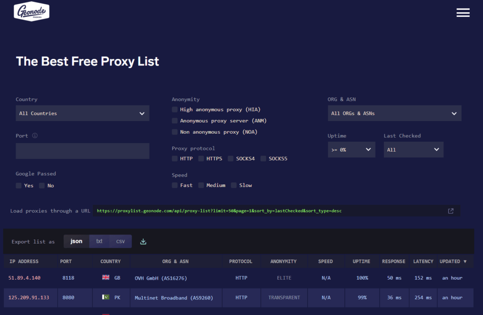This screenshot has height=315, width=483.
Task: Expand the All Countries dropdown
Action: [83, 113]
